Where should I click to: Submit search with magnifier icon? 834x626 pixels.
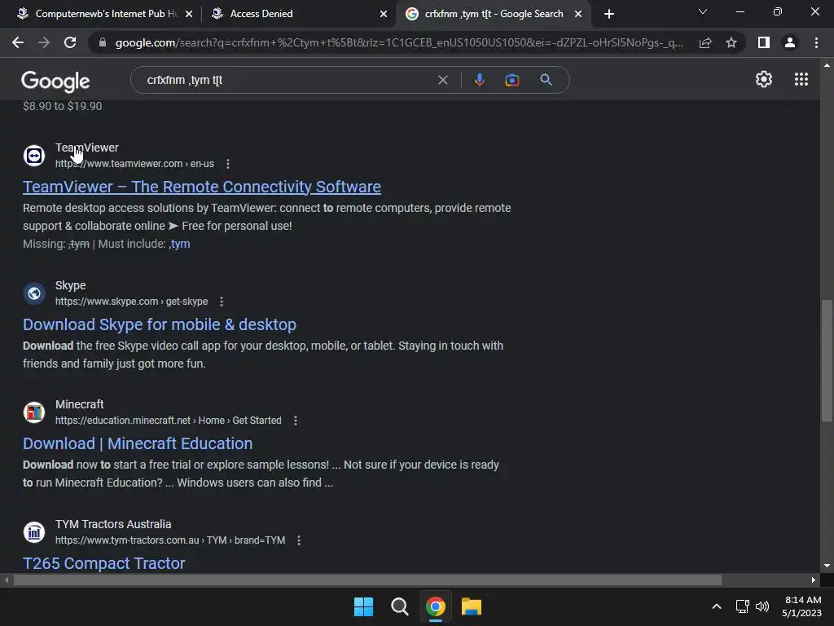[x=546, y=80]
